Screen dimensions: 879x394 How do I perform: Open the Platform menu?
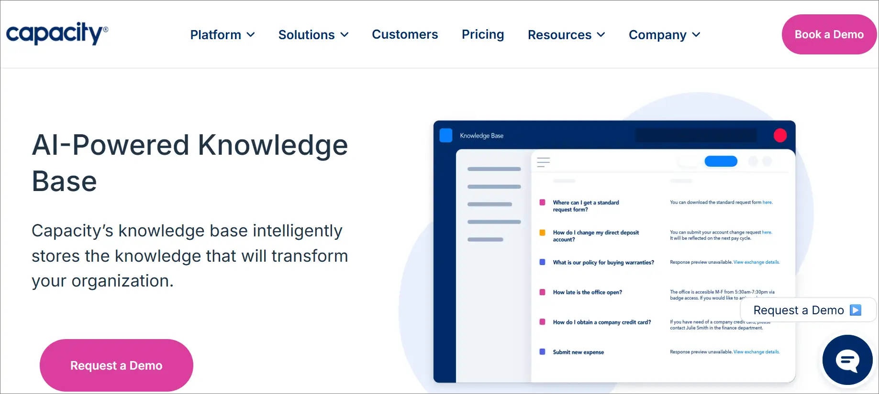(x=223, y=35)
